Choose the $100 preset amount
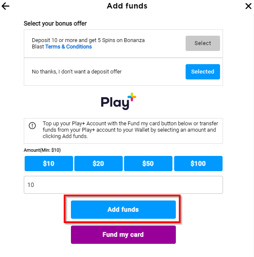The height and width of the screenshot is (257, 254). (198, 164)
